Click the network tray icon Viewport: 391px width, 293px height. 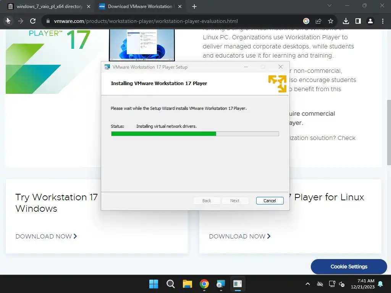[332, 284]
